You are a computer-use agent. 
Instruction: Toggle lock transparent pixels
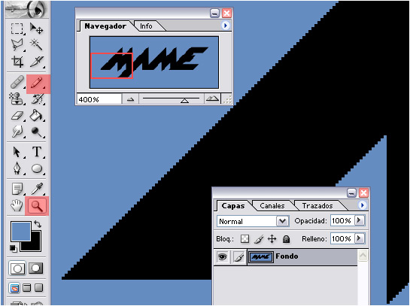point(244,239)
